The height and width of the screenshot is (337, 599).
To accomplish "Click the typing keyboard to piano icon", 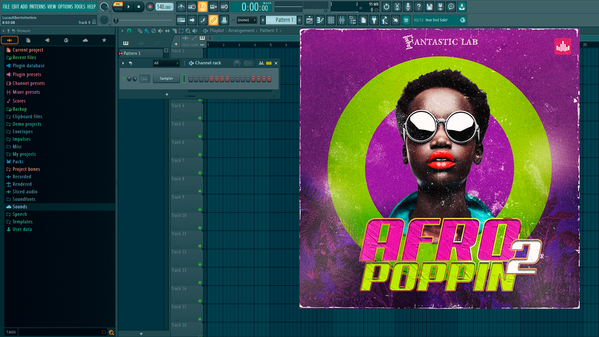I will click(x=181, y=20).
